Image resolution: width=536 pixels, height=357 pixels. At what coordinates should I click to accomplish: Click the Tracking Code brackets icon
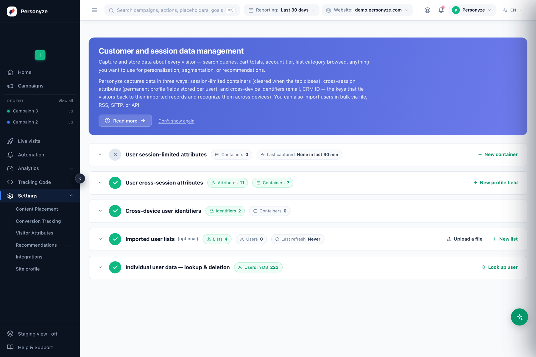pyautogui.click(x=10, y=182)
